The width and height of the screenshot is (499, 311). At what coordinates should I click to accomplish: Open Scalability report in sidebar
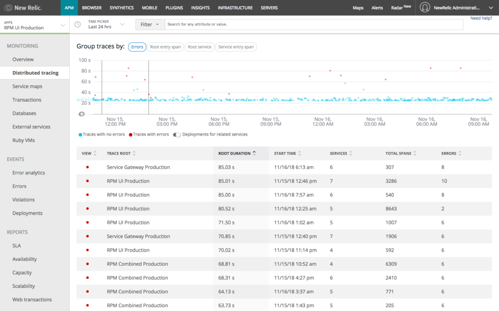[23, 286]
